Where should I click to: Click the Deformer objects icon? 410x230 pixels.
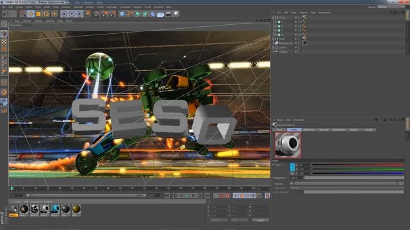(x=152, y=14)
